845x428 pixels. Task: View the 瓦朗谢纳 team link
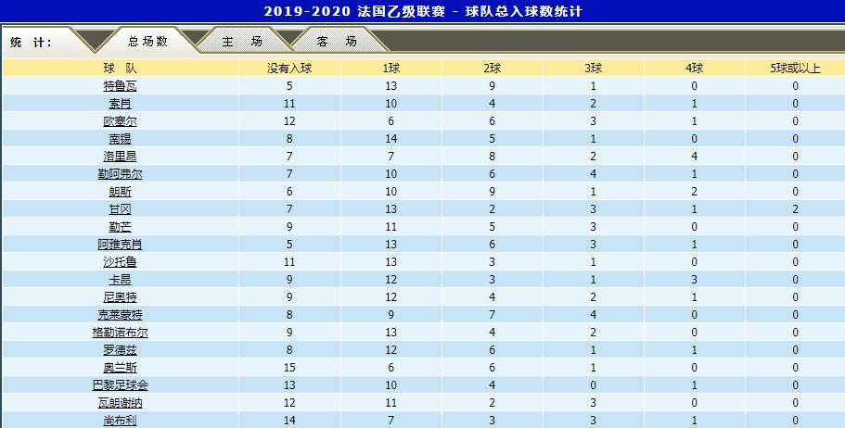click(120, 403)
